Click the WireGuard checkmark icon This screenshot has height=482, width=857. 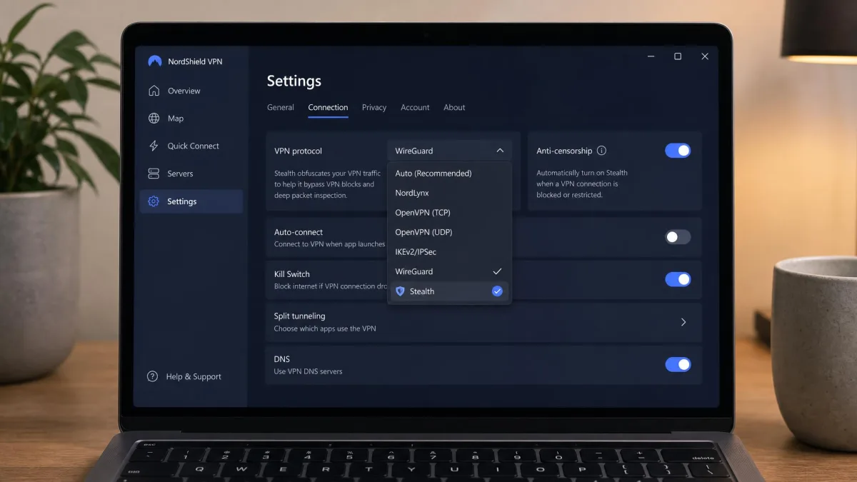497,271
